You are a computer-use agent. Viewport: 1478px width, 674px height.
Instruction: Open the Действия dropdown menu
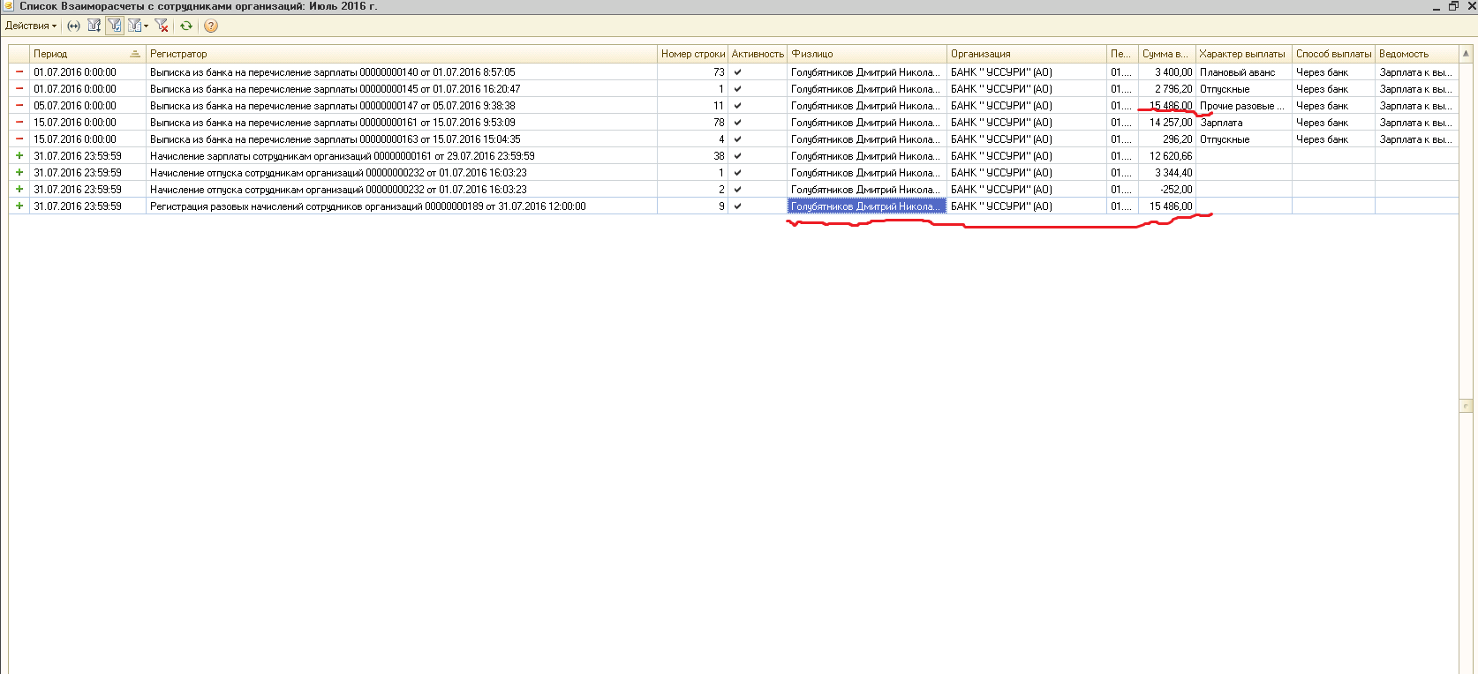tap(31, 26)
